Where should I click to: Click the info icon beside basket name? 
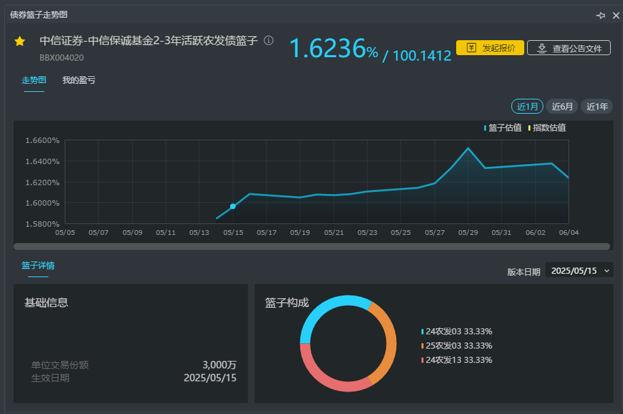268,41
